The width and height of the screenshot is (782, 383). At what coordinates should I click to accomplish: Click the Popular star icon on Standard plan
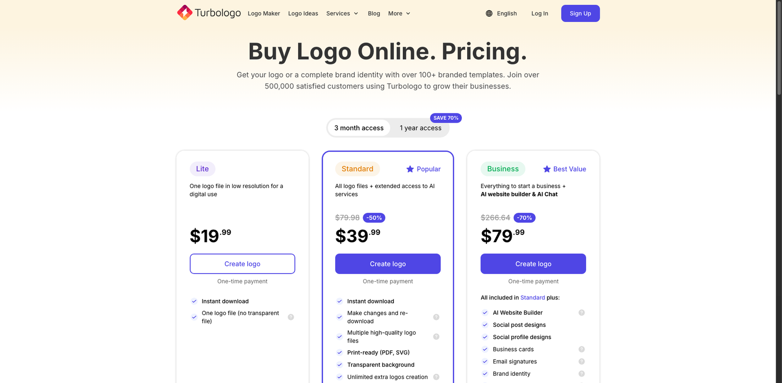(410, 169)
